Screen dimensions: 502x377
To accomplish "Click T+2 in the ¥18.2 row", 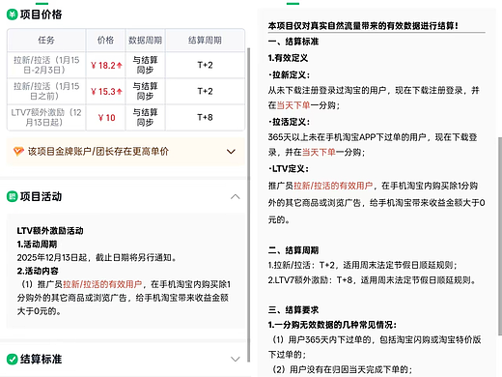I will [205, 65].
